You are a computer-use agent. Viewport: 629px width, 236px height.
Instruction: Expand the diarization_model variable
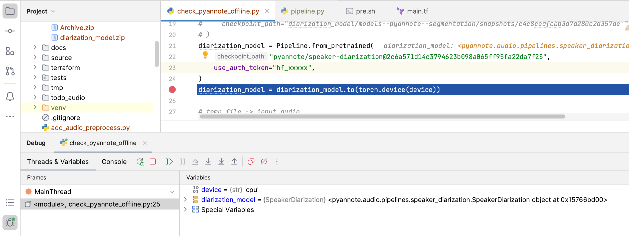(186, 199)
